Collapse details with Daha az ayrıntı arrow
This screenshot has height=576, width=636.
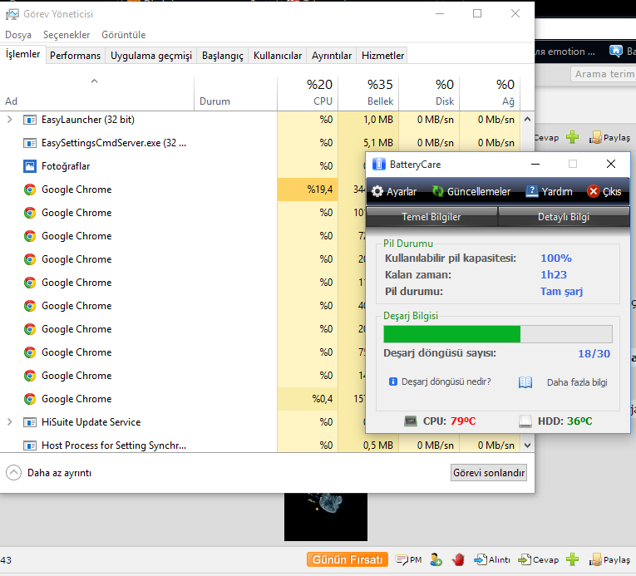click(x=13, y=473)
